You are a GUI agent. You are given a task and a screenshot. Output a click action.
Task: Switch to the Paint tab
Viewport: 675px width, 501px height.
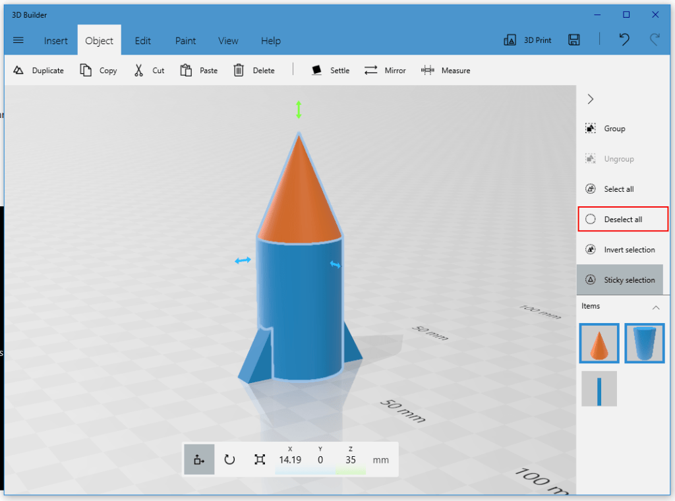click(x=185, y=40)
